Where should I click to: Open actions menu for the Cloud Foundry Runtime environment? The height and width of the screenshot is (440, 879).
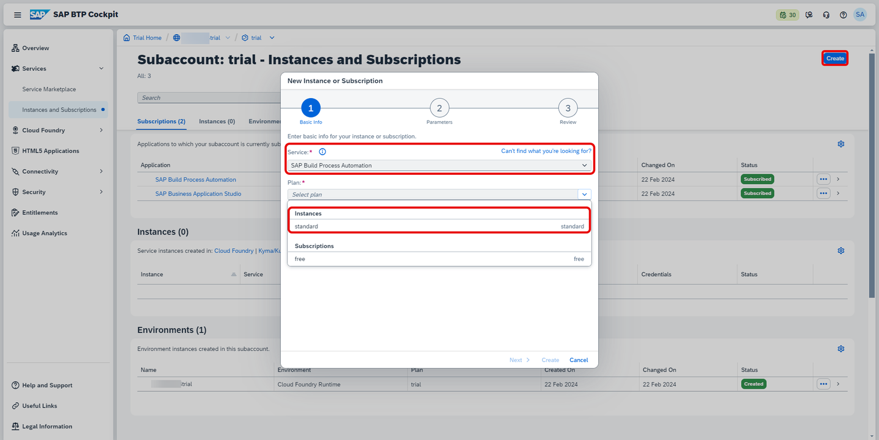tap(824, 384)
